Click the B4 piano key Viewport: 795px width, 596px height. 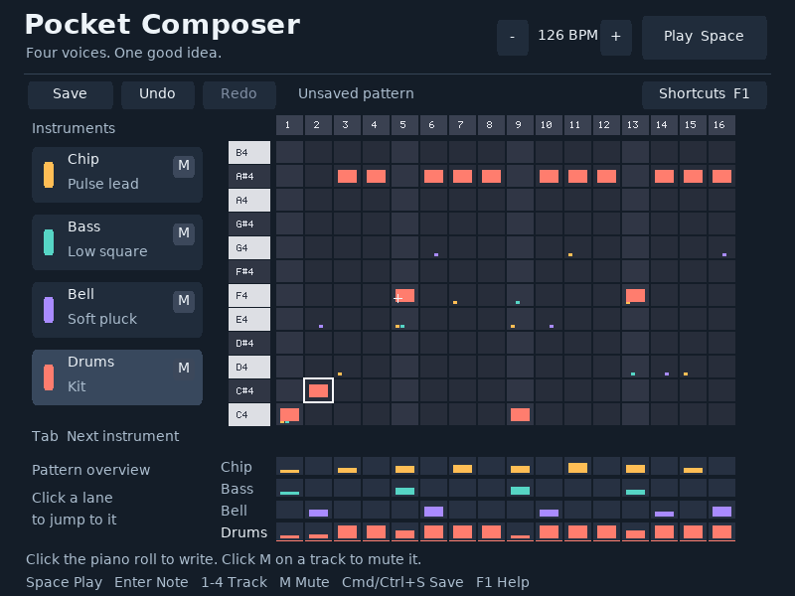[x=249, y=153]
